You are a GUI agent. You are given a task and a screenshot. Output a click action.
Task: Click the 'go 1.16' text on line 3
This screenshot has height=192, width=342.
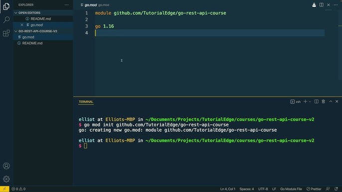click(x=104, y=26)
